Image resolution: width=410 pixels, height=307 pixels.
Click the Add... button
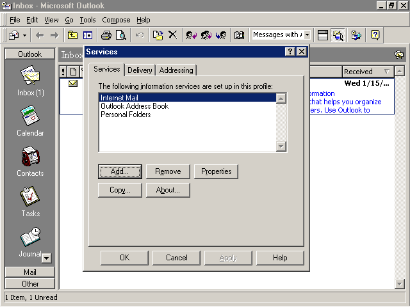120,171
